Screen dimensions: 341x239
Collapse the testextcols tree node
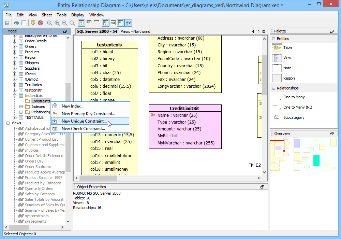pos(15,96)
